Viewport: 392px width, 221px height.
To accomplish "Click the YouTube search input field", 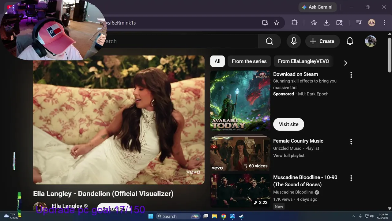I will tap(181, 41).
